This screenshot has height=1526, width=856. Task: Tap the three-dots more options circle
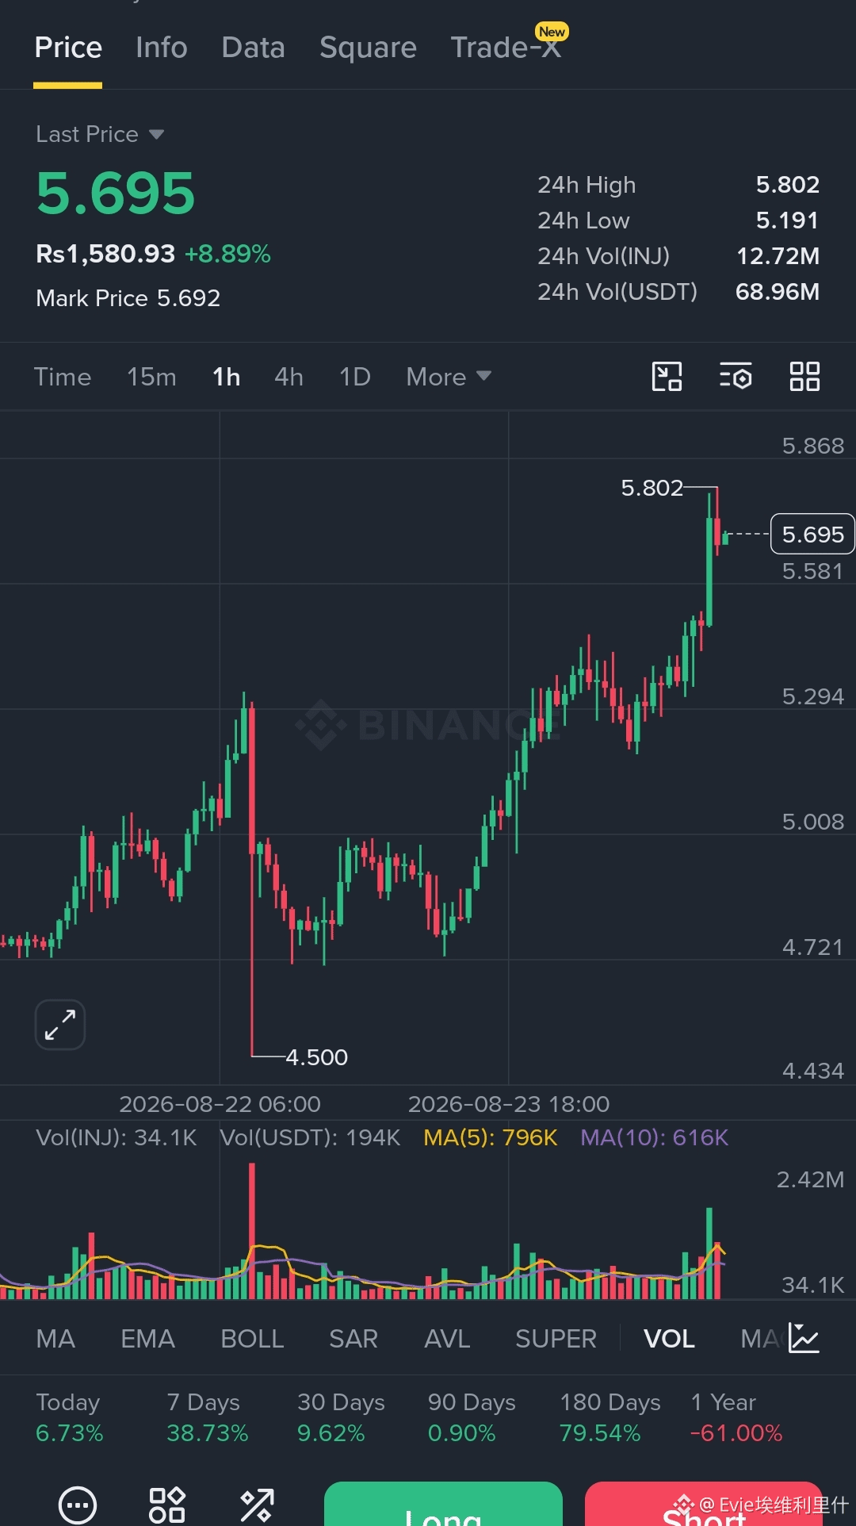coord(78,1505)
